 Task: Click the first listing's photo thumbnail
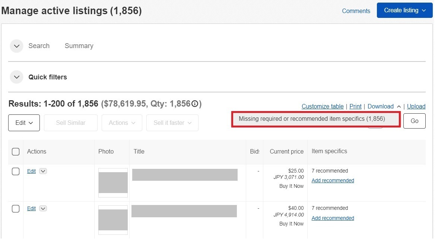tap(113, 183)
